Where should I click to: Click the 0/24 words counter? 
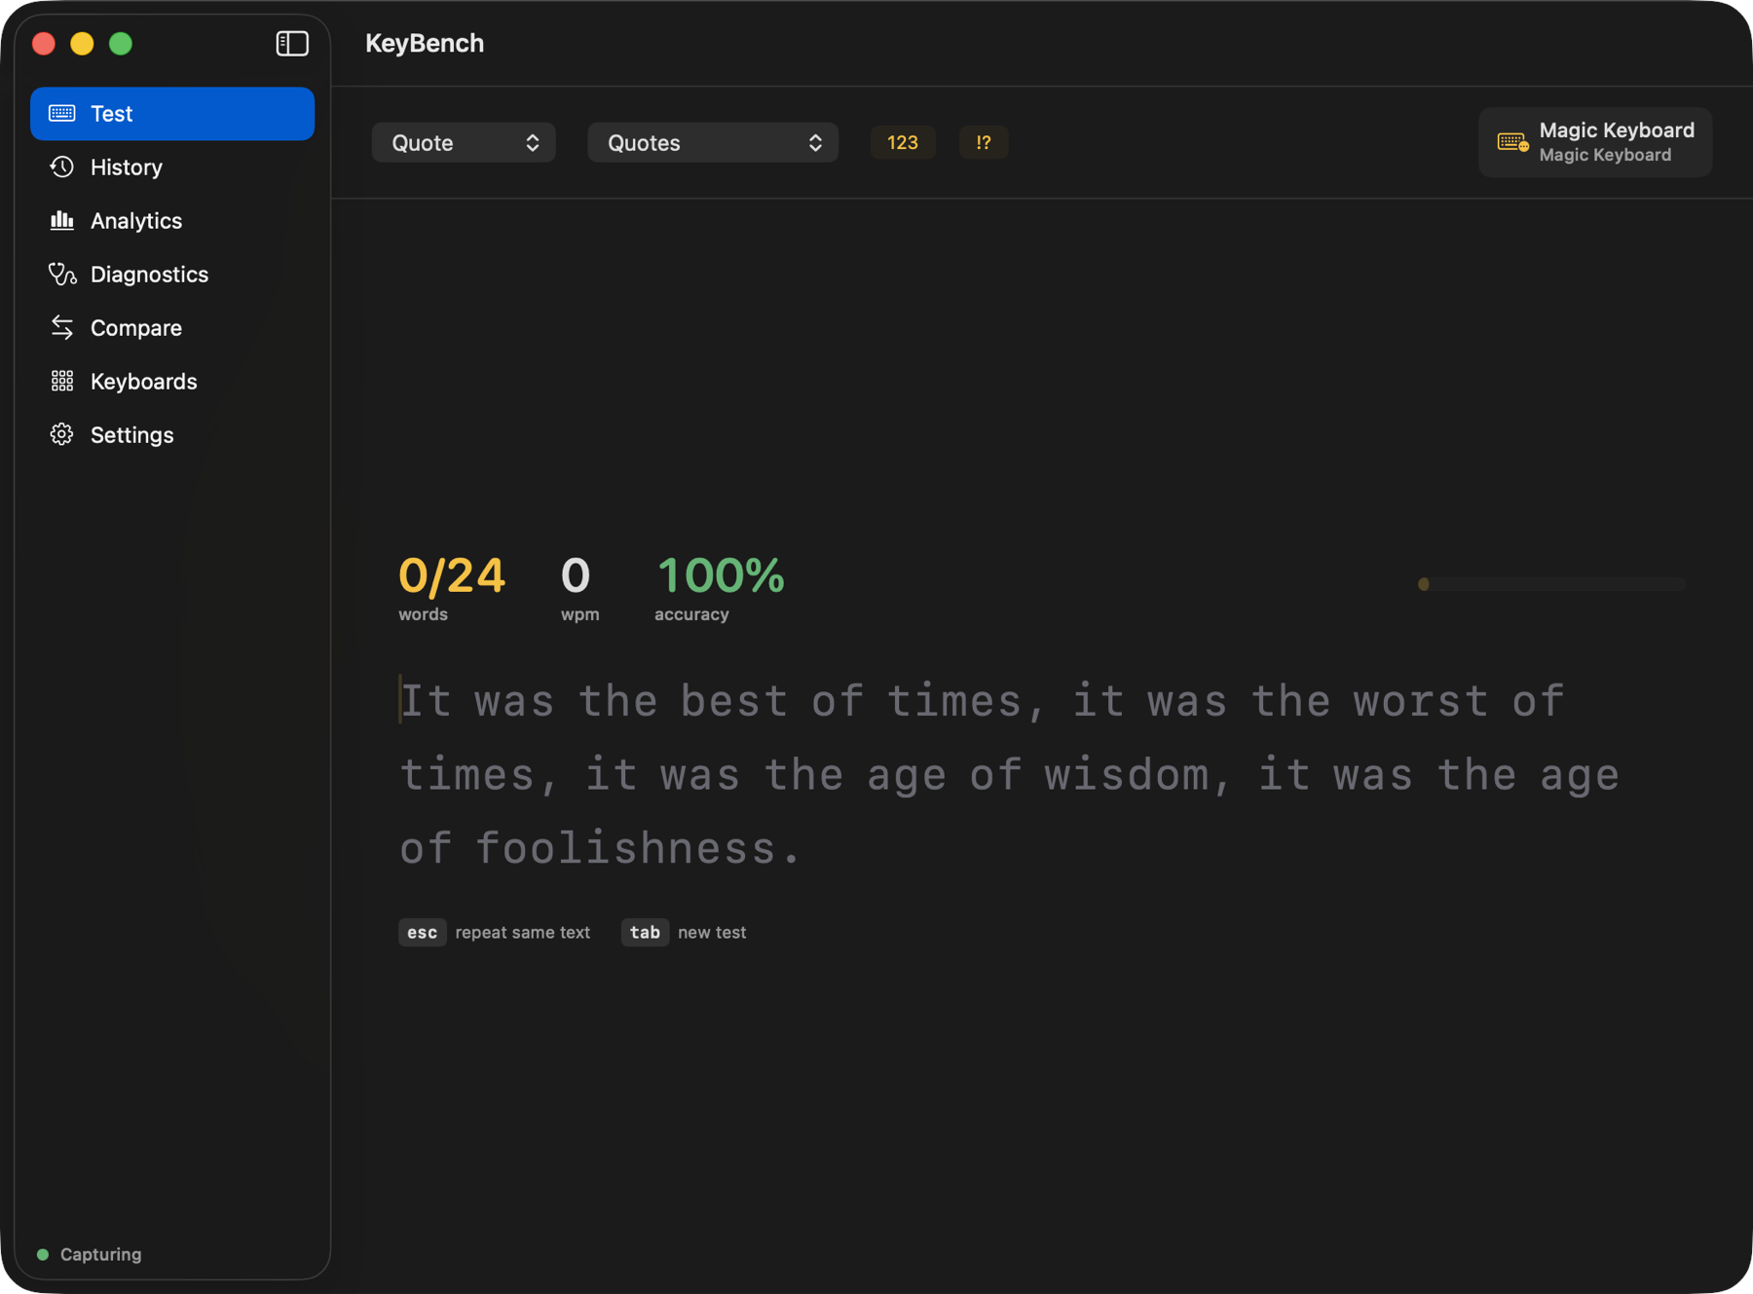tap(452, 574)
